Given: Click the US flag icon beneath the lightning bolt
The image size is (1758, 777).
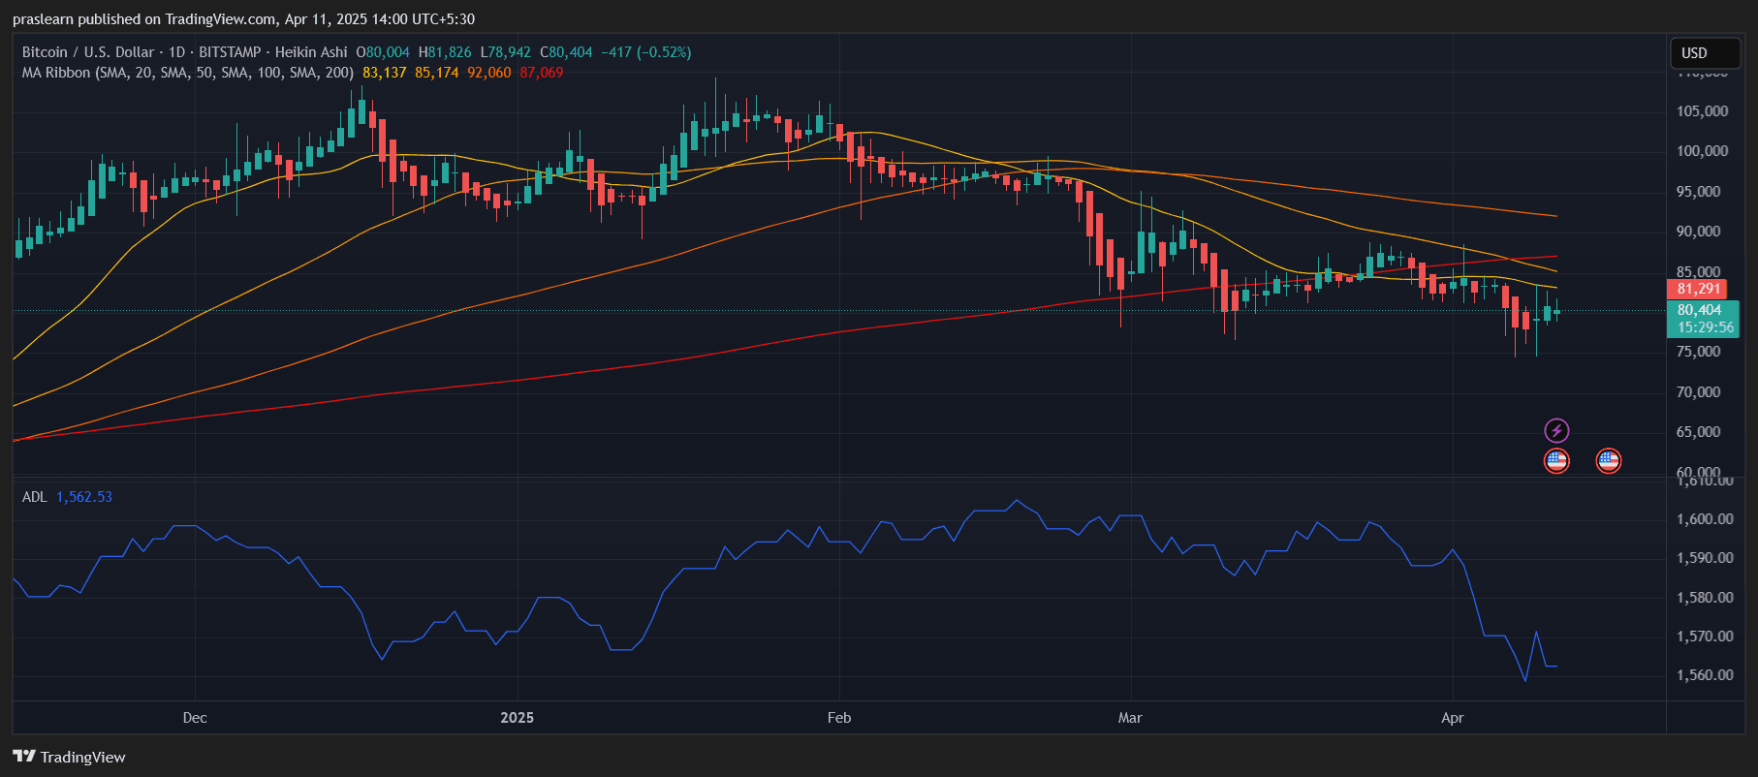Looking at the screenshot, I should (1556, 461).
